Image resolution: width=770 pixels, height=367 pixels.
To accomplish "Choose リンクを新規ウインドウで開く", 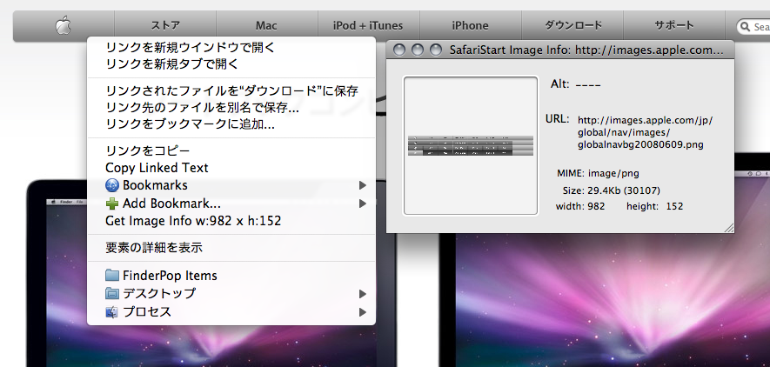I will (231, 48).
